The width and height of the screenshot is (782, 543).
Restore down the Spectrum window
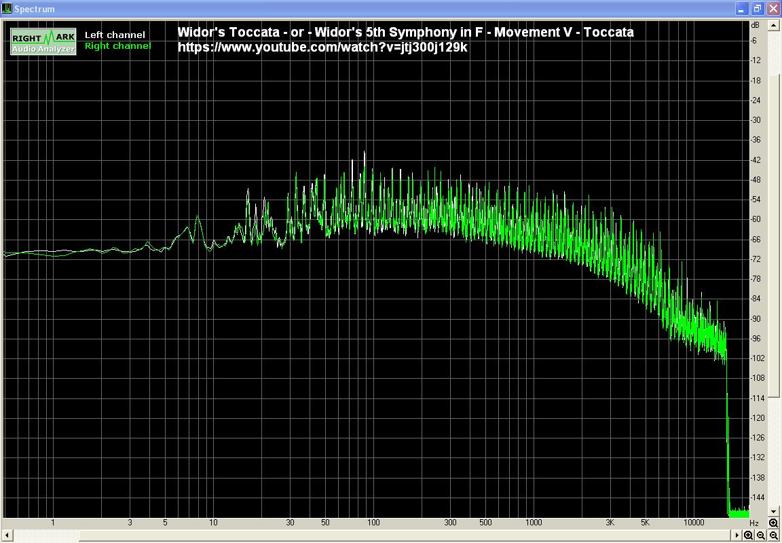758,8
